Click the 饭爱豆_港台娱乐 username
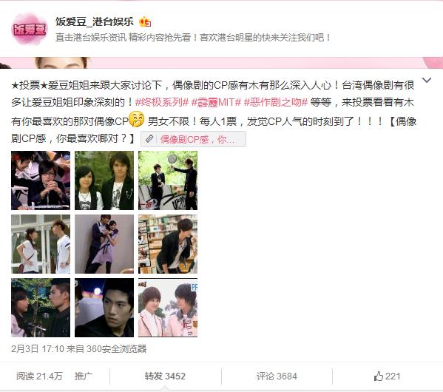Viewport: 443px width, 392px height. [95, 21]
